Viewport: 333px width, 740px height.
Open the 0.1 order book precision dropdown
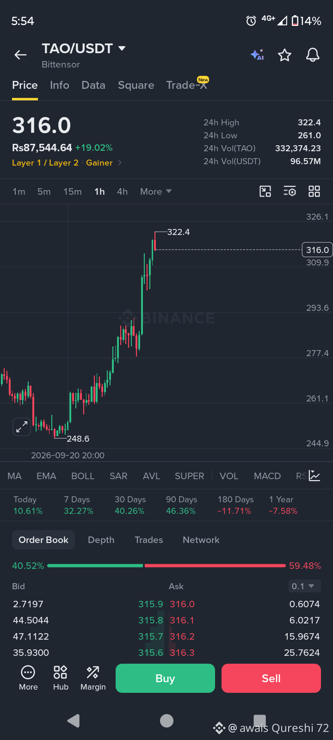click(x=304, y=586)
